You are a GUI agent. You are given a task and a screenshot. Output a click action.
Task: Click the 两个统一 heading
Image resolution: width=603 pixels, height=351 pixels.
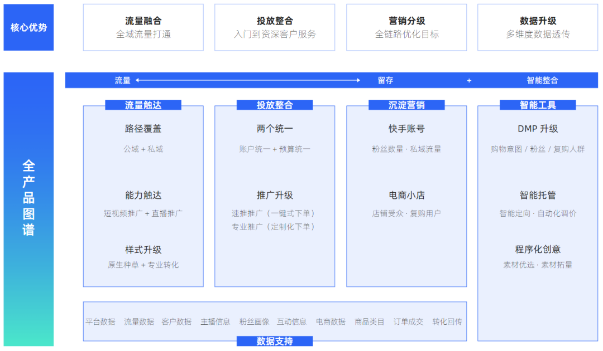coord(275,129)
